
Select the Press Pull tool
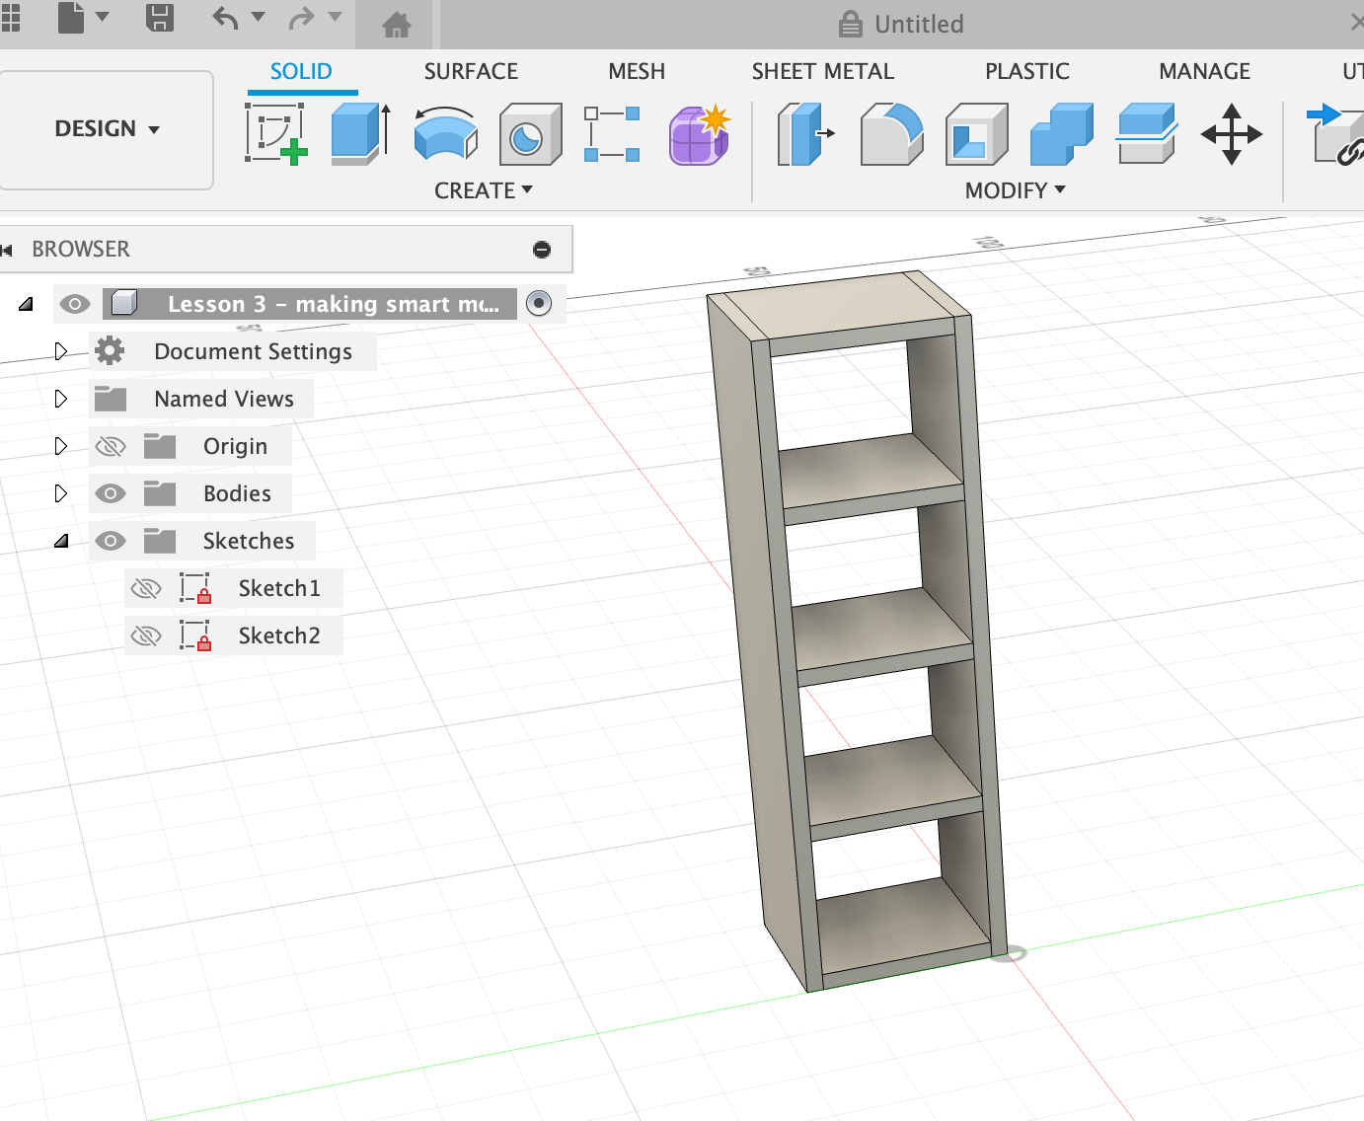coord(805,134)
